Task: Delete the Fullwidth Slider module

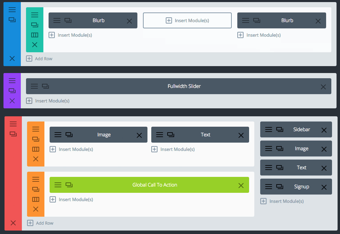Action: coord(323,87)
